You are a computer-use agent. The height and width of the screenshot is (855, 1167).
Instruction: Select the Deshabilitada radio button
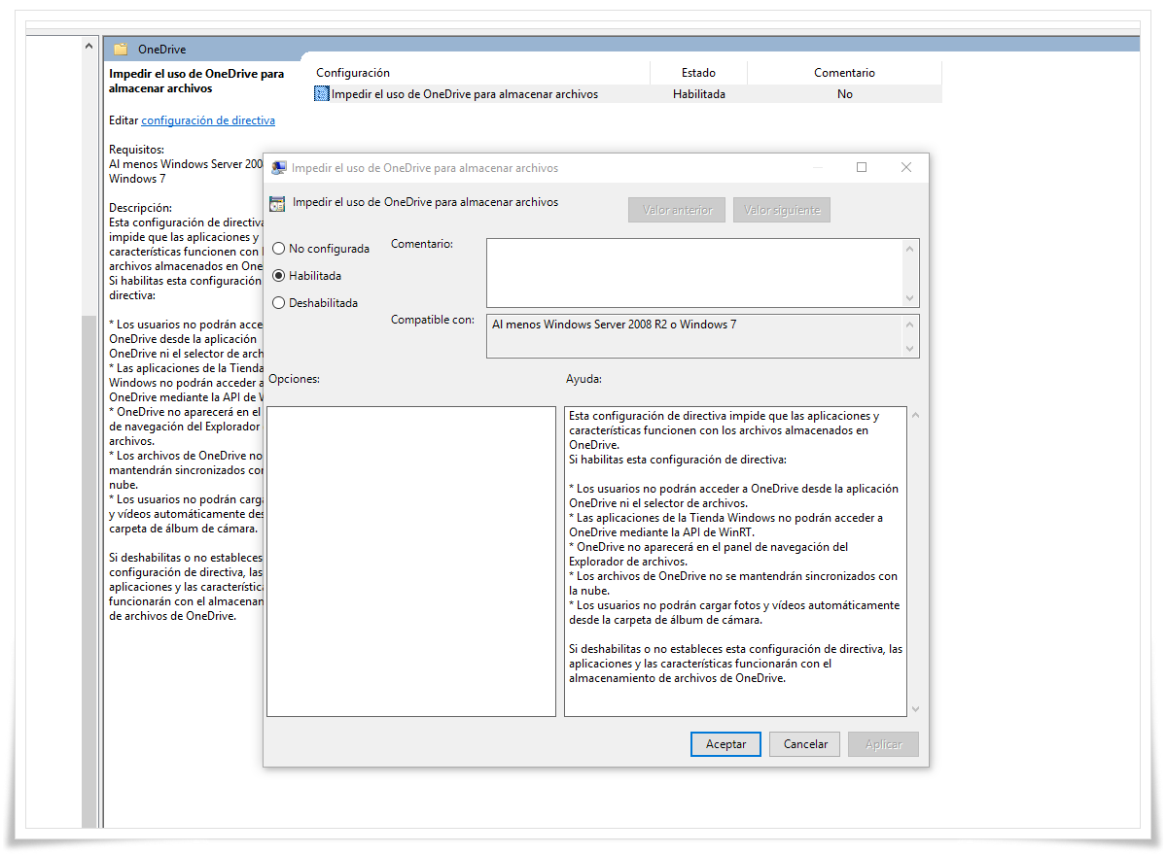pos(279,303)
